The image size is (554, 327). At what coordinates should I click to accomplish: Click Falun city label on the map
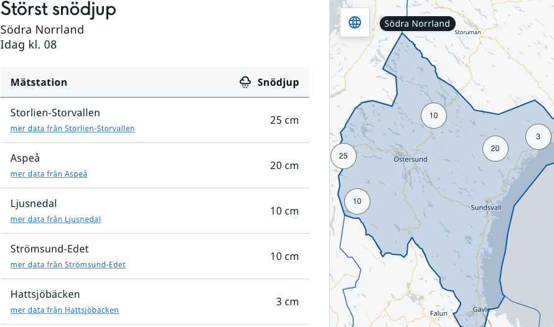(438, 313)
